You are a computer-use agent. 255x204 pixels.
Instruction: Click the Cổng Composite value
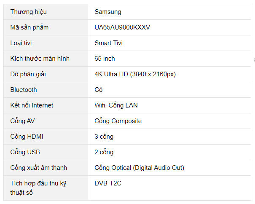118,121
